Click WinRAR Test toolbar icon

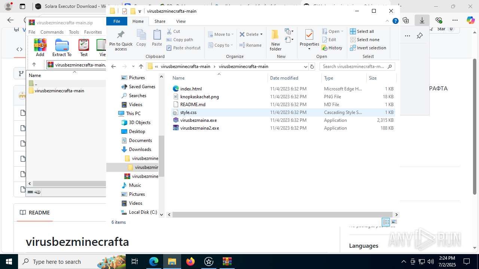click(x=84, y=47)
